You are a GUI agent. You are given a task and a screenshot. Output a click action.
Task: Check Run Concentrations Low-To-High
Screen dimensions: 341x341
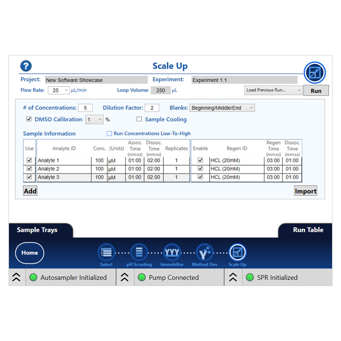point(109,133)
